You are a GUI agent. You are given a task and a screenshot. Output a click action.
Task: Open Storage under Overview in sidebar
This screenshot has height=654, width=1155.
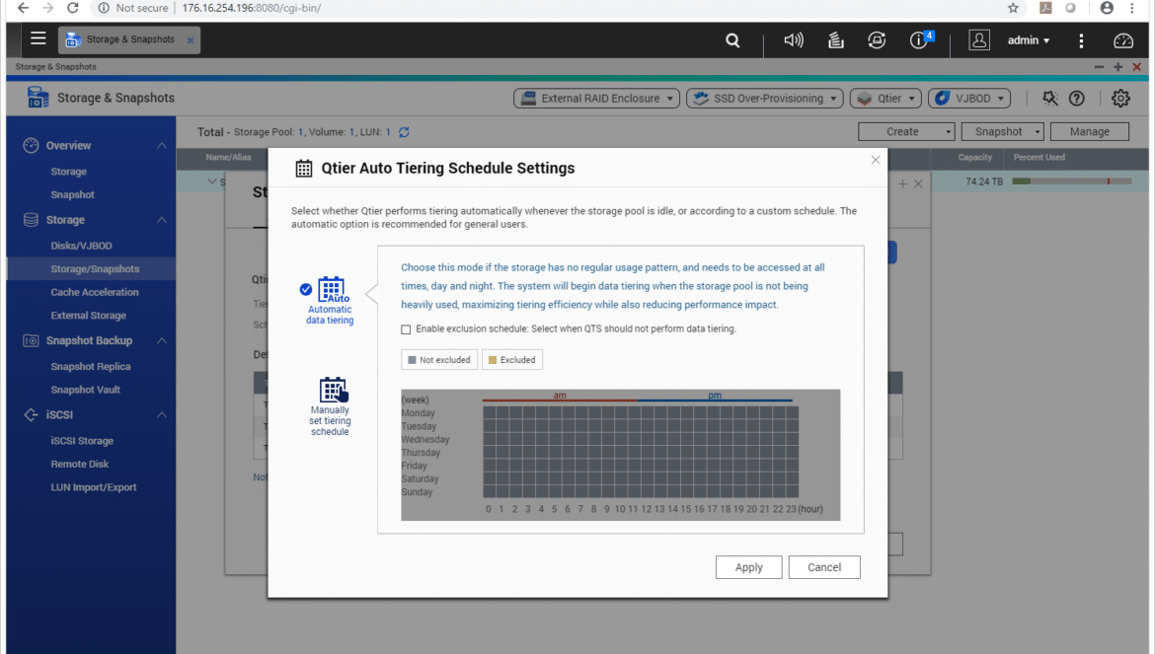click(x=68, y=172)
